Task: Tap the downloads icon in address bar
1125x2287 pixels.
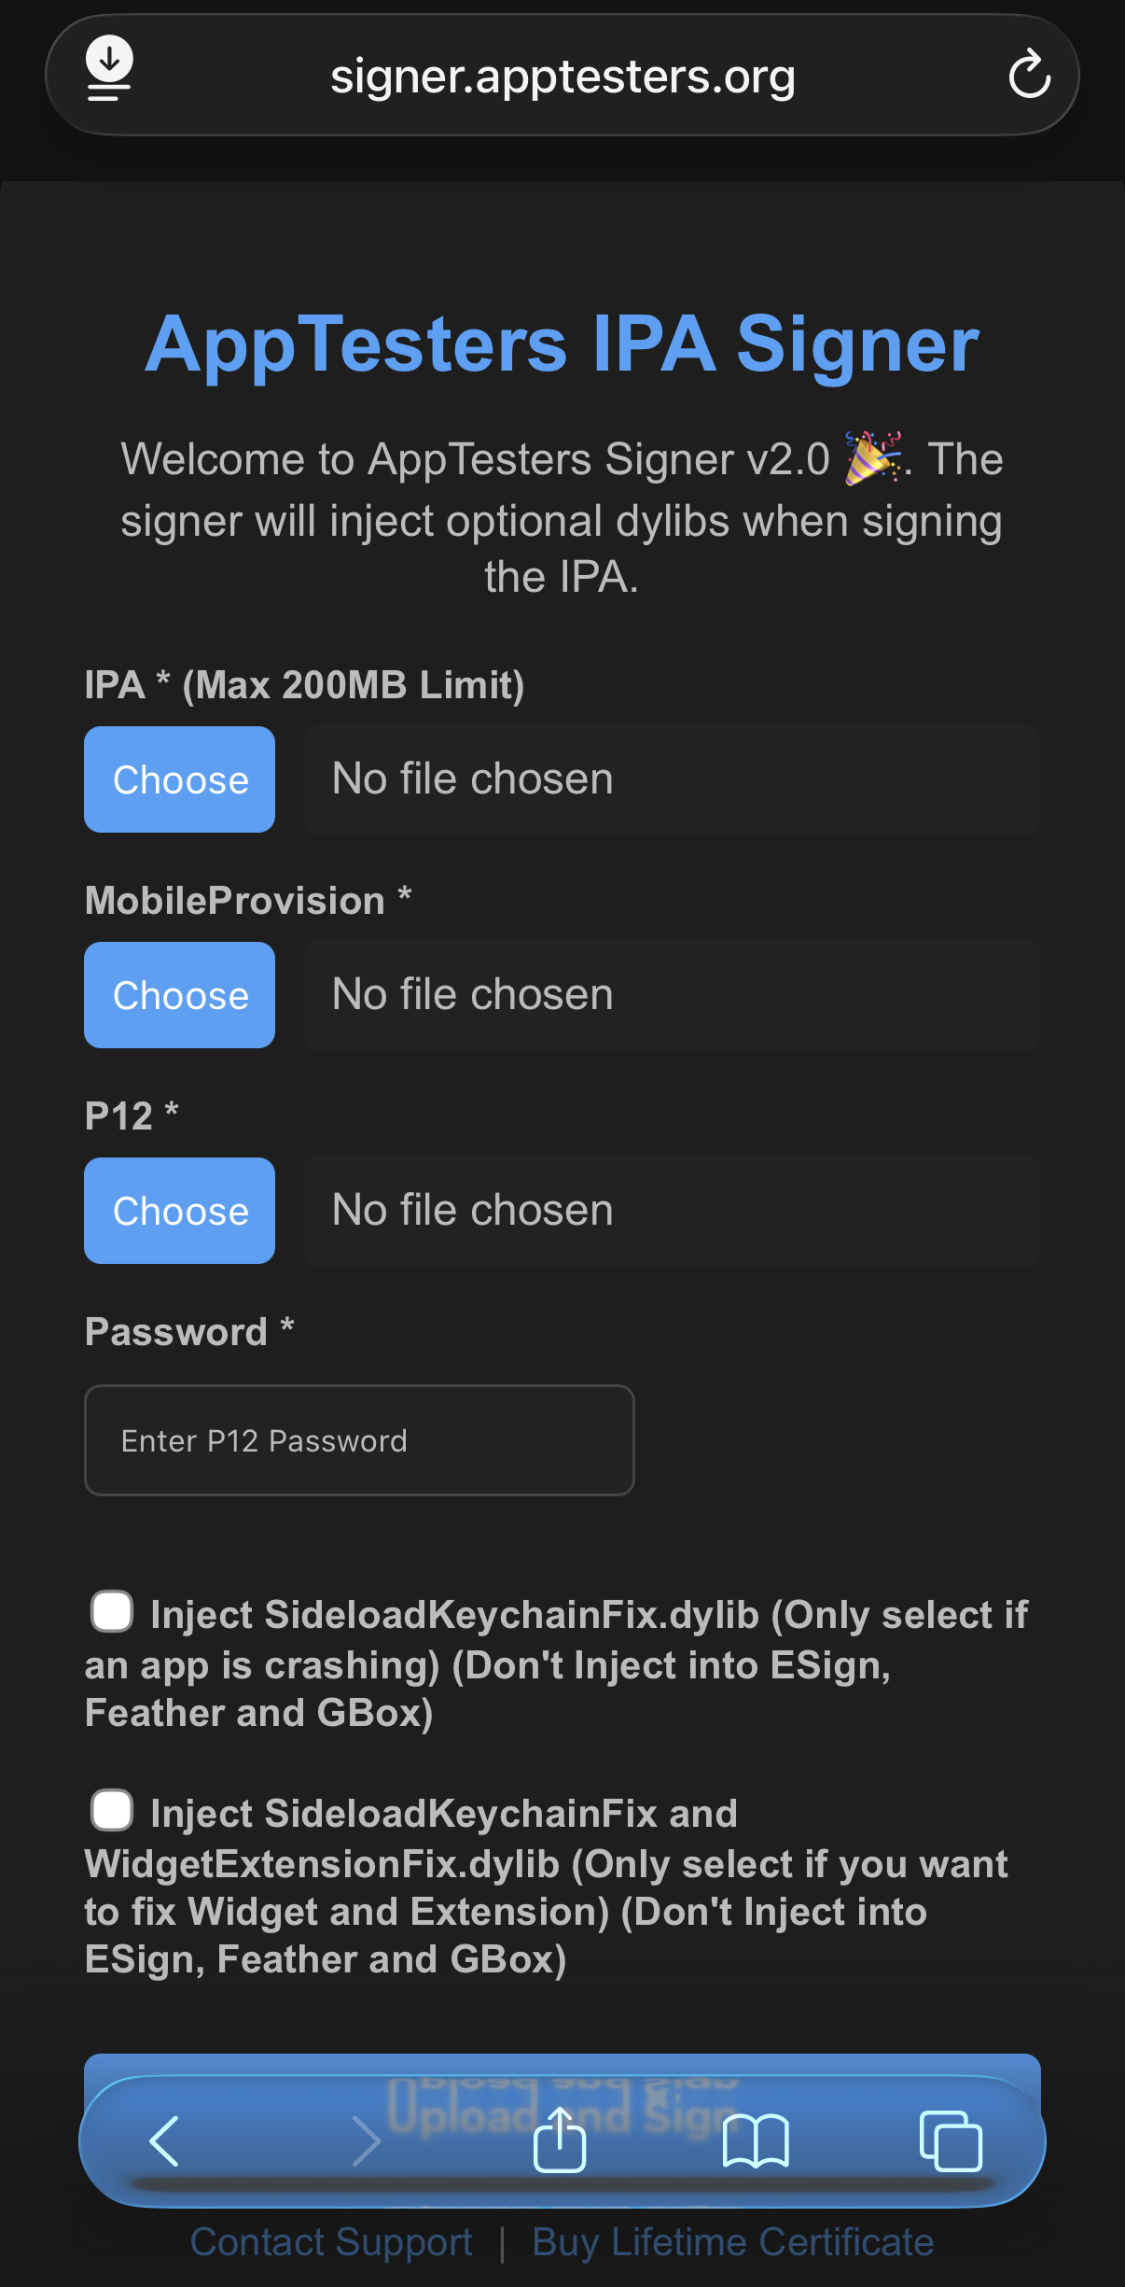Action: tap(109, 68)
